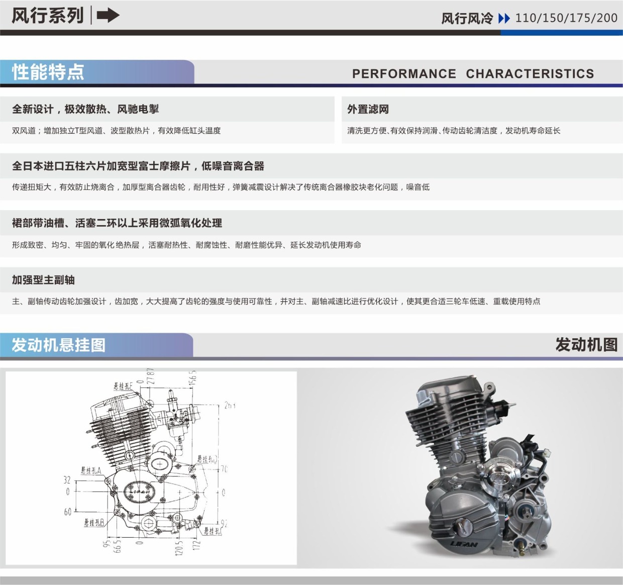Click the blue double-arrow before 110/150/175/200
Viewport: 623px width, 585px height.
point(503,19)
